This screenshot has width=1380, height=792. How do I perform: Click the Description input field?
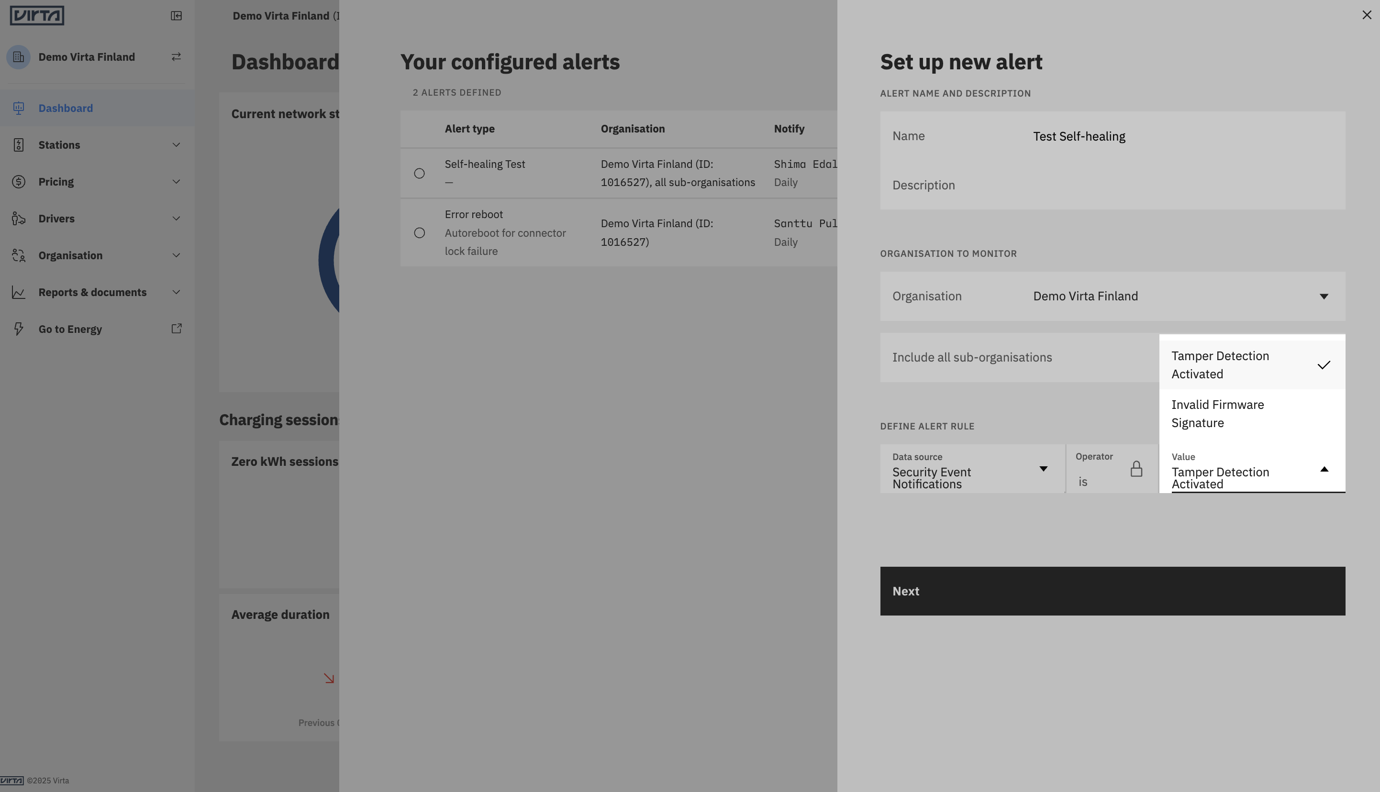[x=1112, y=185]
